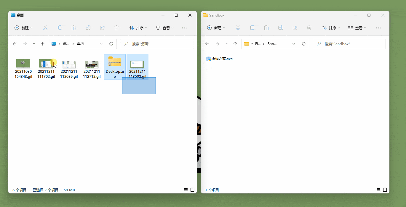
Task: Go forward in Sandbox window navigation
Action: pyautogui.click(x=218, y=44)
